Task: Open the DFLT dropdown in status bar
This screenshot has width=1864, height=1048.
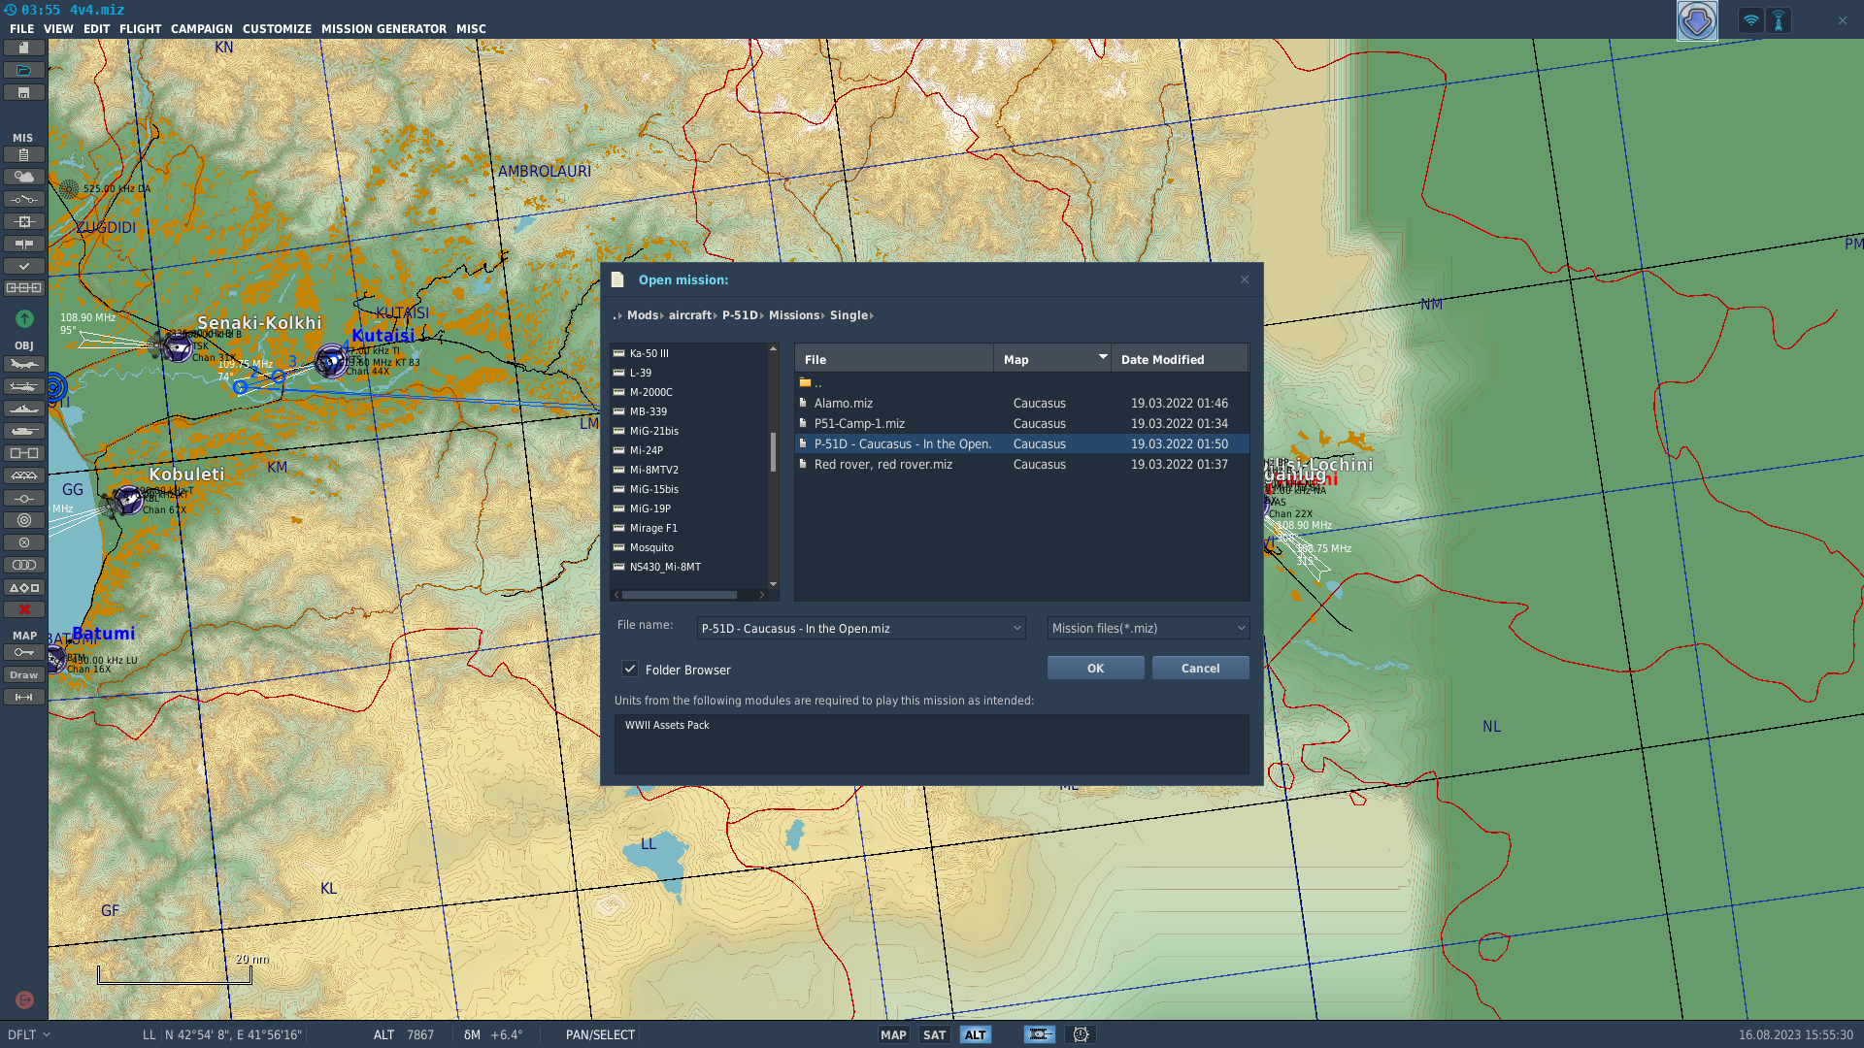Action: pos(28,1034)
